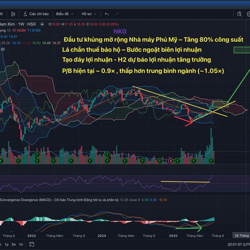This screenshot has height=250, width=250.
Task: Open the candlestick chart style selector
Action: coord(13,14)
